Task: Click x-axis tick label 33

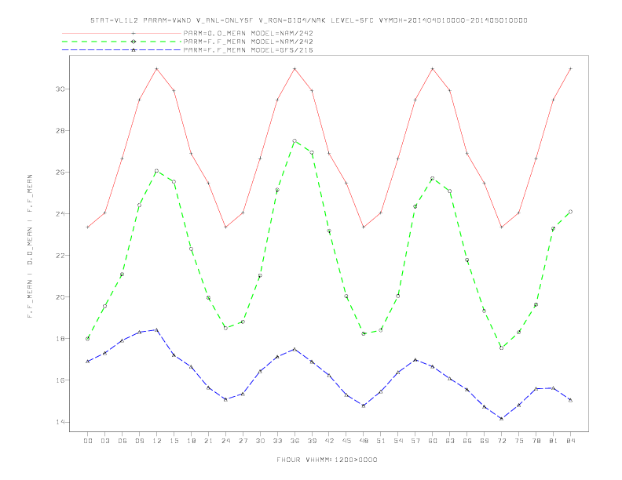Action: 277,441
